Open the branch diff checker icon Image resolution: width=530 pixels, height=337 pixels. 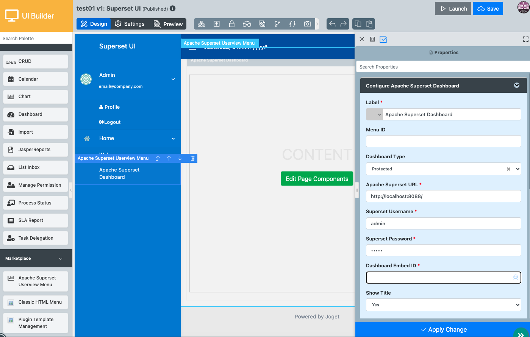click(x=277, y=24)
